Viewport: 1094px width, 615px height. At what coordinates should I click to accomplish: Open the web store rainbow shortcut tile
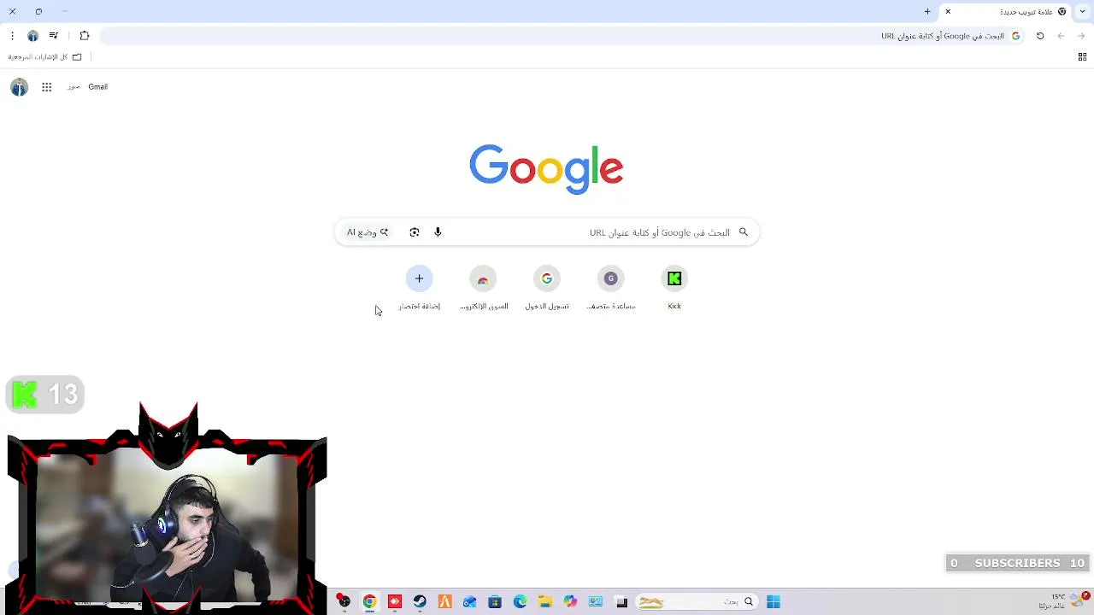tap(483, 288)
